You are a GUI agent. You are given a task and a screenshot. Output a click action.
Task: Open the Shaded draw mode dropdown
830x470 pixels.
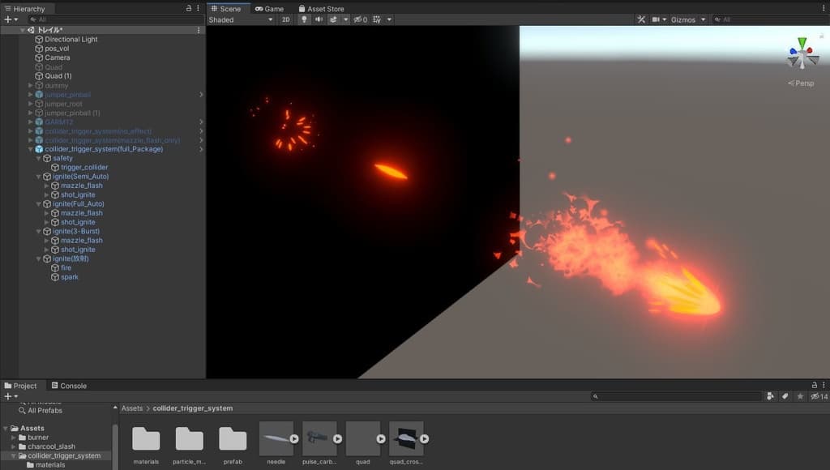pyautogui.click(x=241, y=19)
